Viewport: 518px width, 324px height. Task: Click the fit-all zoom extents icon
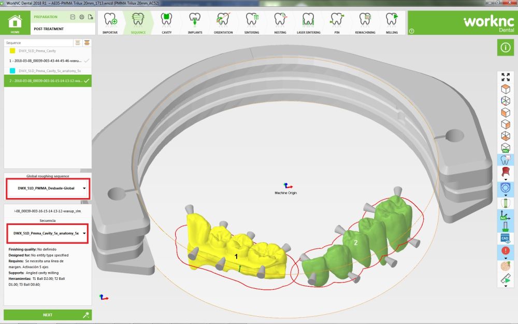506,77
